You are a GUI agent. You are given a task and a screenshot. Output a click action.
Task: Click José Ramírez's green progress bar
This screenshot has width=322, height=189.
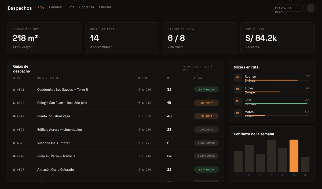276,104
